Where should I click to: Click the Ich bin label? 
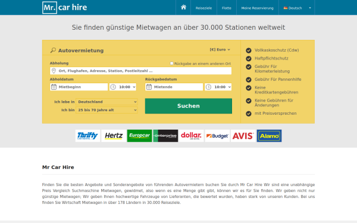pyautogui.click(x=68, y=110)
